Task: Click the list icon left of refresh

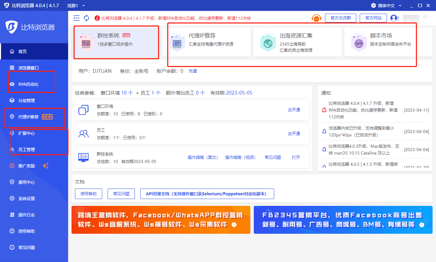Action: (77, 18)
